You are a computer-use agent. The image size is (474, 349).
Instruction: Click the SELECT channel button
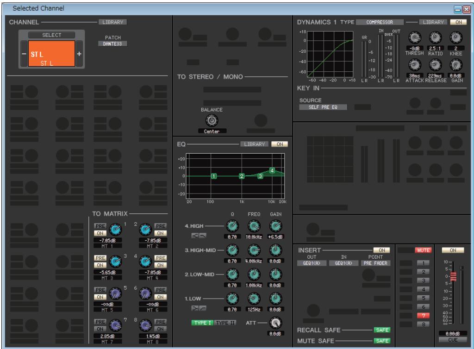52,35
